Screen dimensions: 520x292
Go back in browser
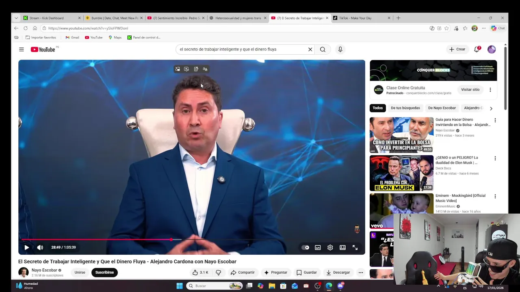(x=16, y=28)
